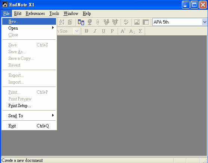Viewport: 208px width, 163px height.
Task: Toggle Italic formatting button
Action: click(95, 31)
